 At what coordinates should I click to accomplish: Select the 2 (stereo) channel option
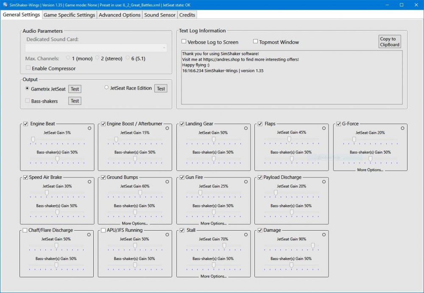pyautogui.click(x=98, y=58)
